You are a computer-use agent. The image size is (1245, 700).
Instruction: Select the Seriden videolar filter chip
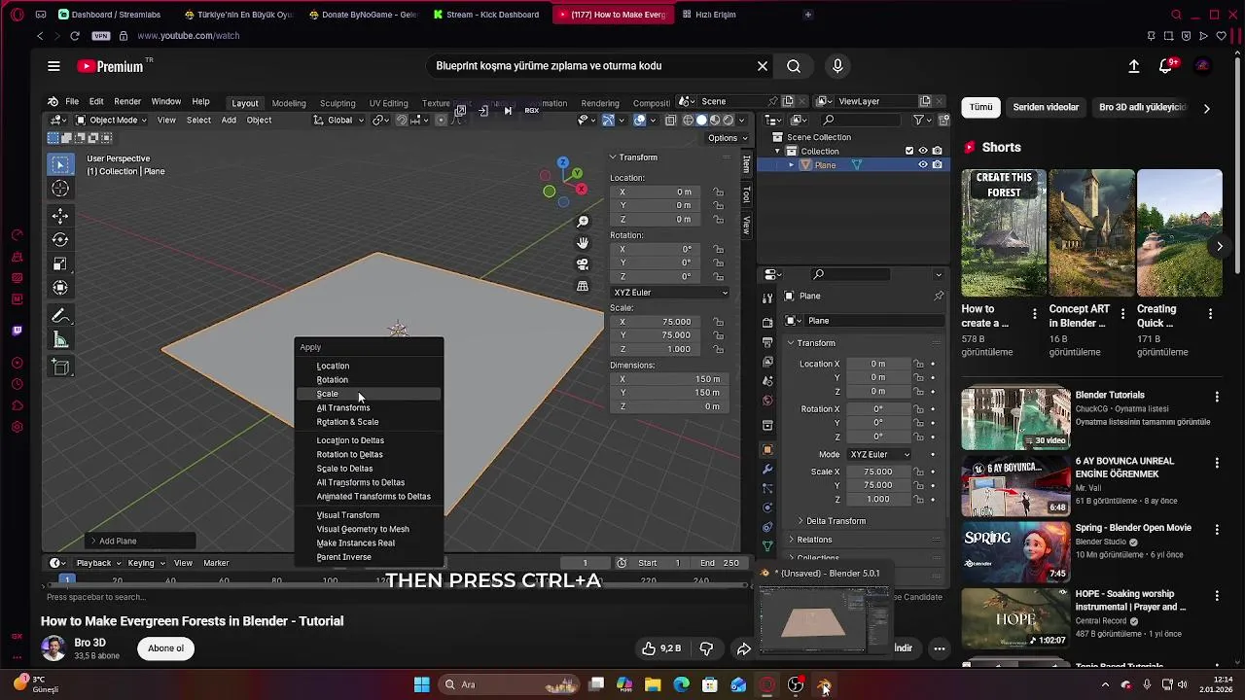click(x=1046, y=107)
